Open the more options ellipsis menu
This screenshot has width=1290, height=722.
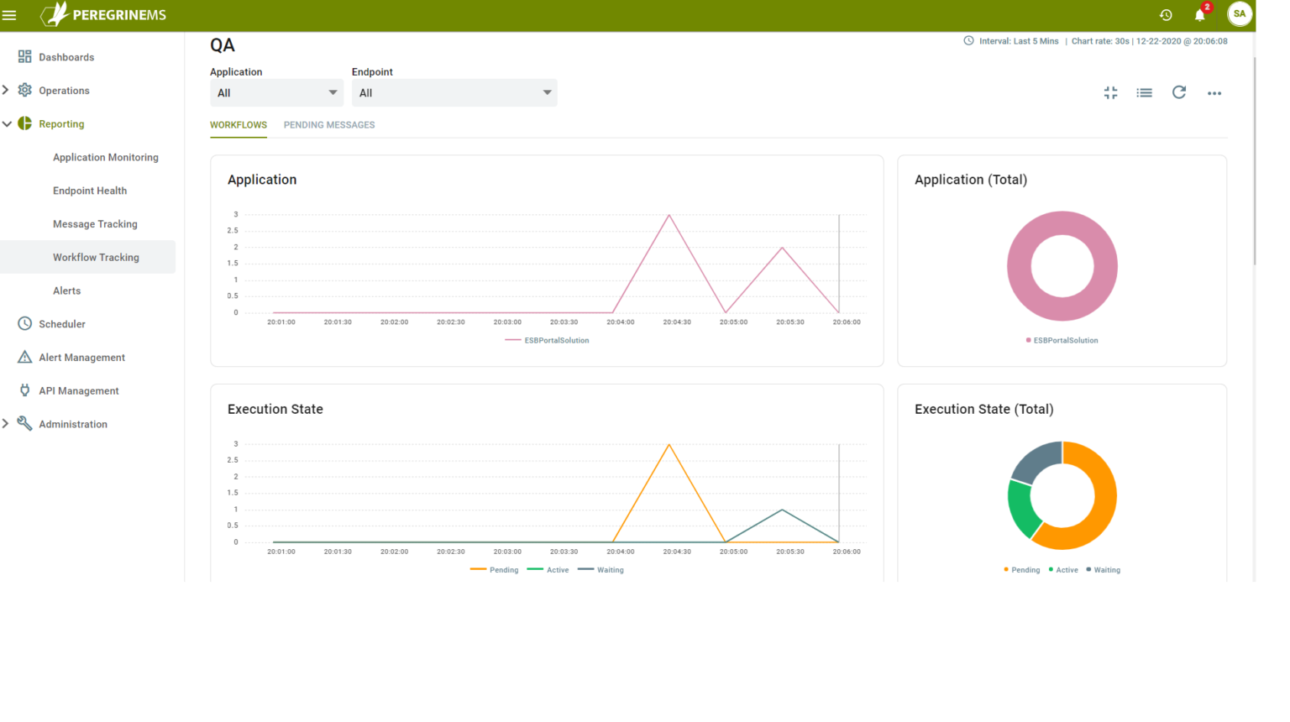(x=1214, y=93)
